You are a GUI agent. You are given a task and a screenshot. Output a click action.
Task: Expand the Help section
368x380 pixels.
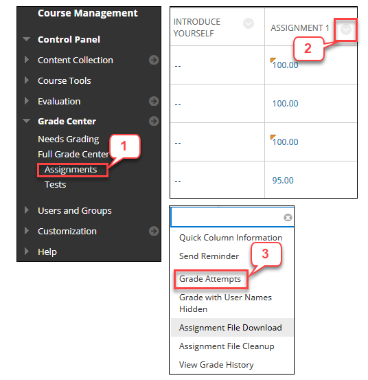(27, 252)
